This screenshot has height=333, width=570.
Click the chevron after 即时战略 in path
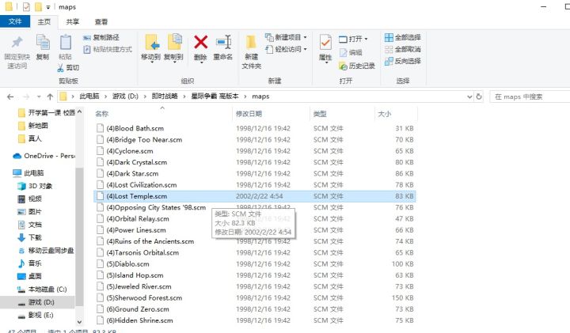pyautogui.click(x=184, y=96)
